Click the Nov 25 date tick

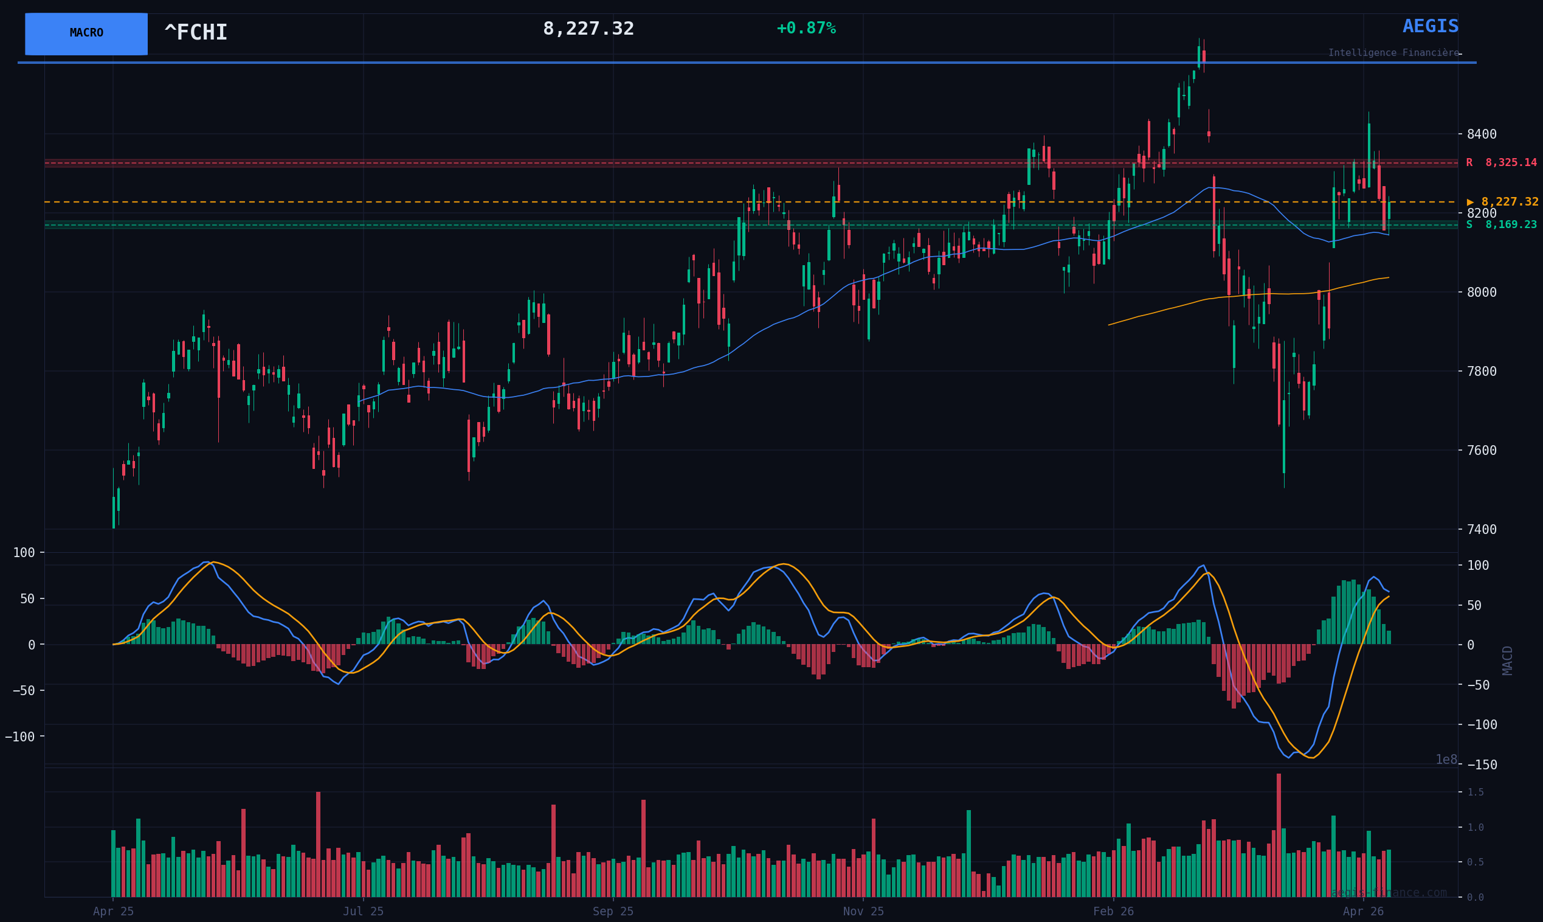click(863, 912)
